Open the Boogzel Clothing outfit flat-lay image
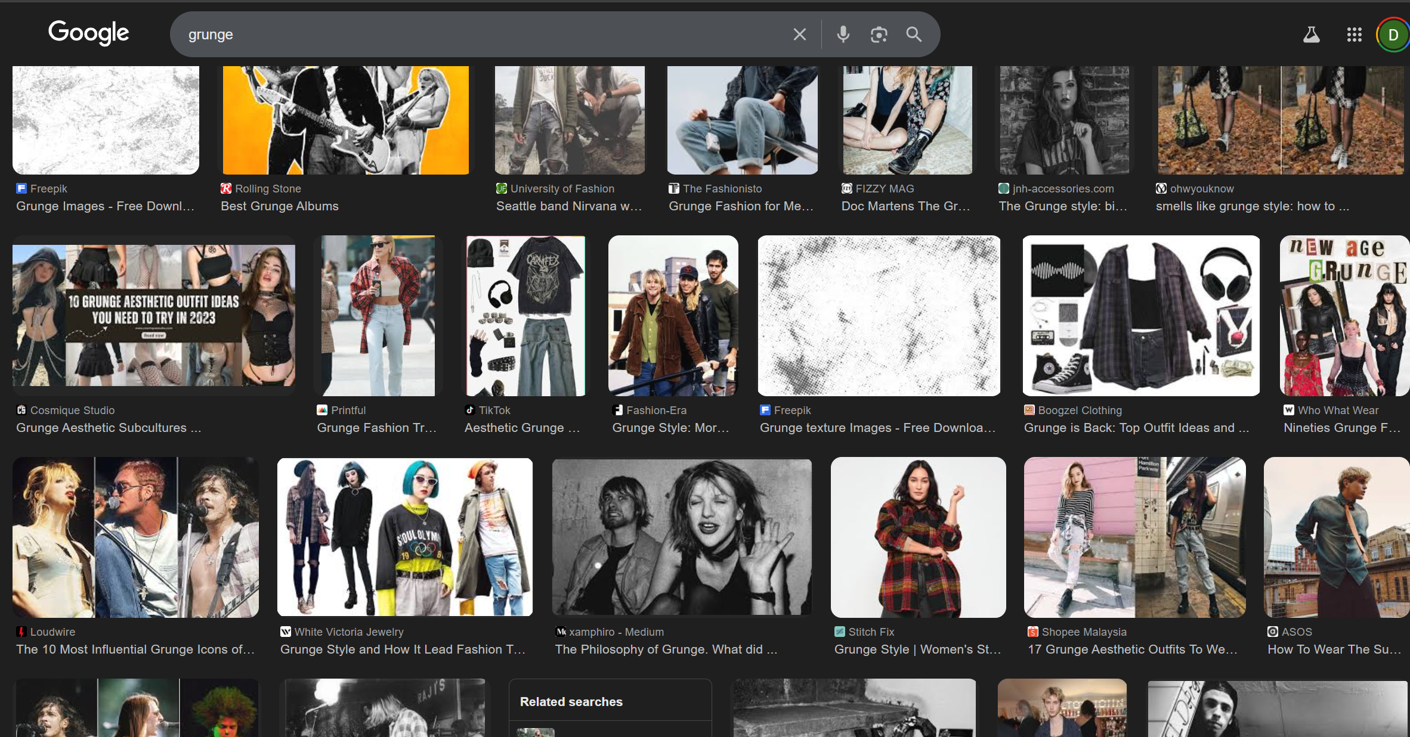 1140,315
